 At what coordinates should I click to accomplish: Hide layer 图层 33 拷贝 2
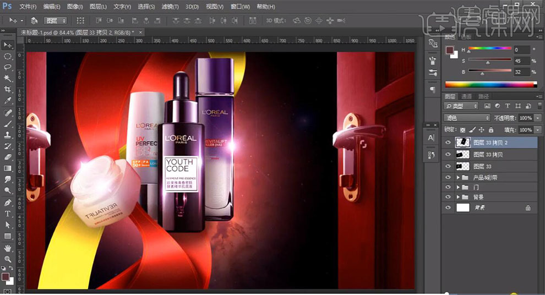click(x=448, y=143)
